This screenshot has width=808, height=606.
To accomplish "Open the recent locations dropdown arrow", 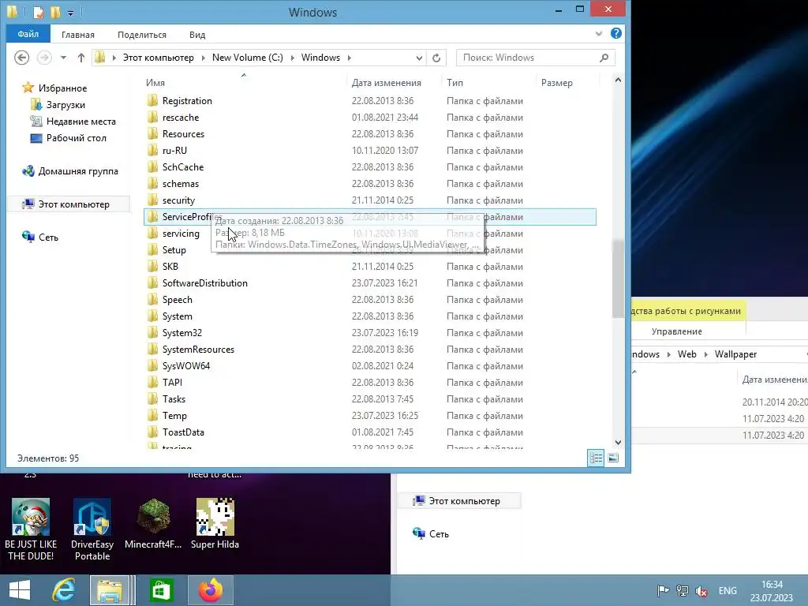I will 63,58.
